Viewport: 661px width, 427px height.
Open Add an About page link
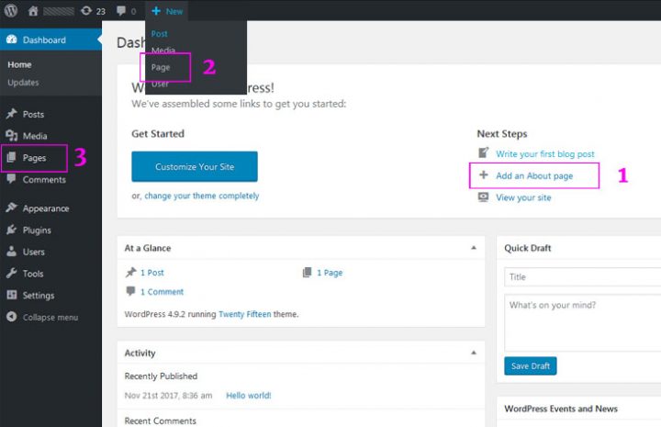534,175
